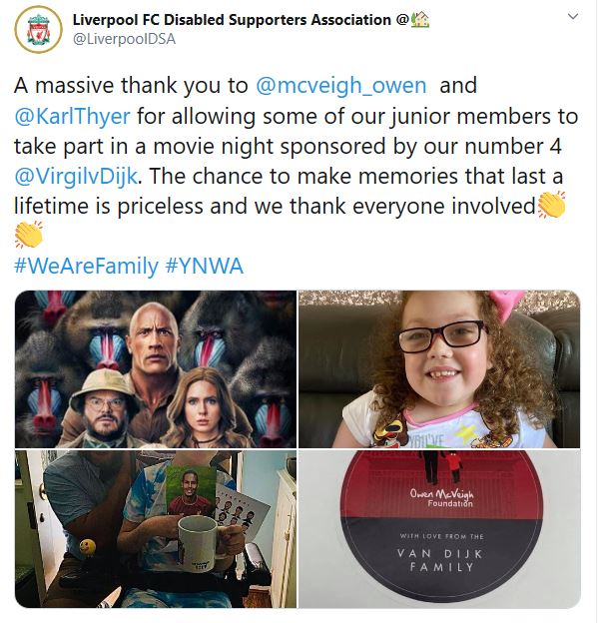
Task: Expand the tweet options chevron
Action: (573, 16)
